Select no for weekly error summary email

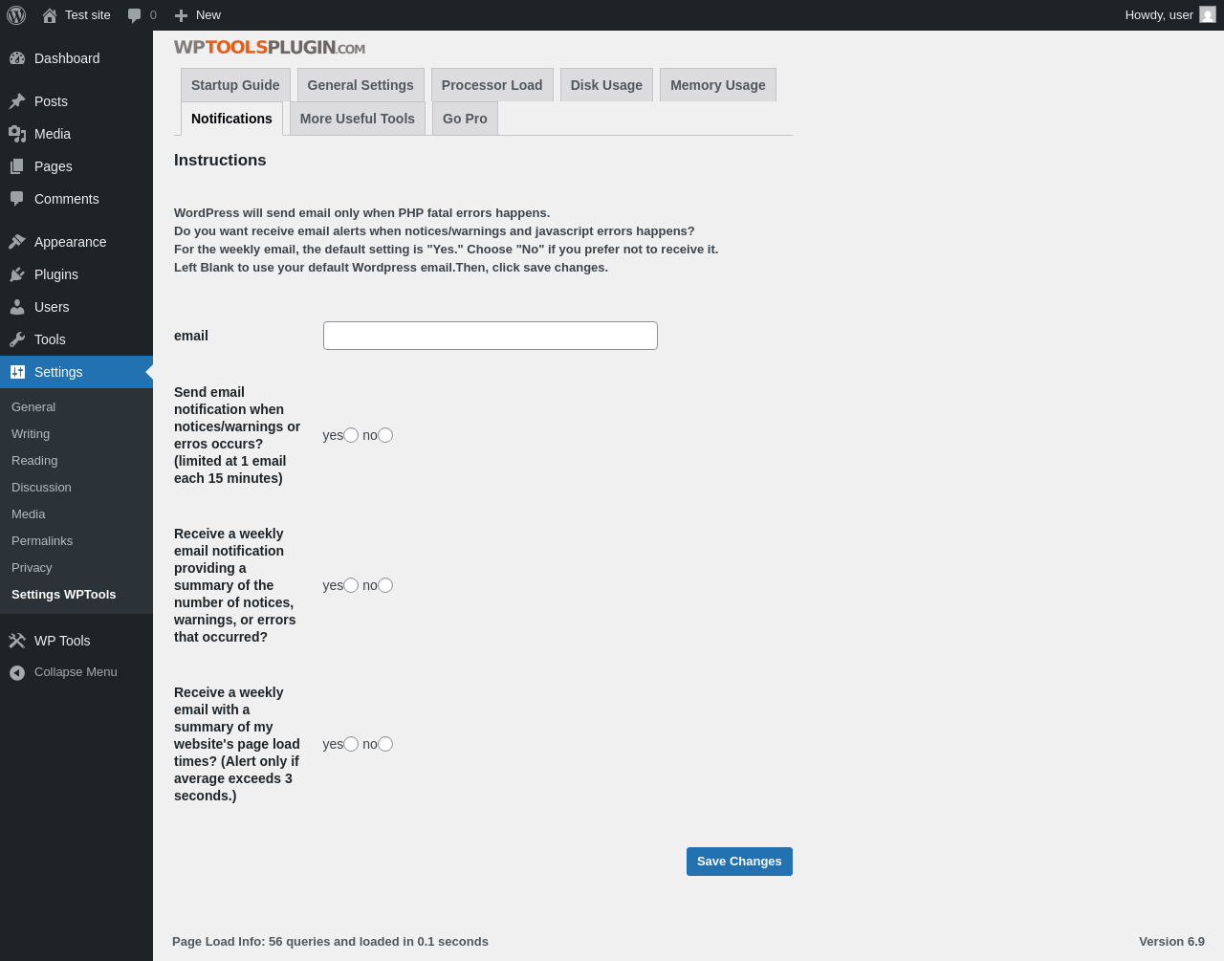click(385, 585)
